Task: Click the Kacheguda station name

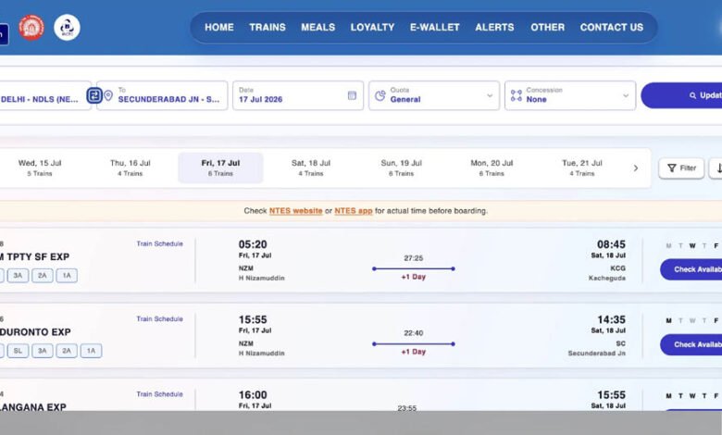Action: tap(607, 278)
